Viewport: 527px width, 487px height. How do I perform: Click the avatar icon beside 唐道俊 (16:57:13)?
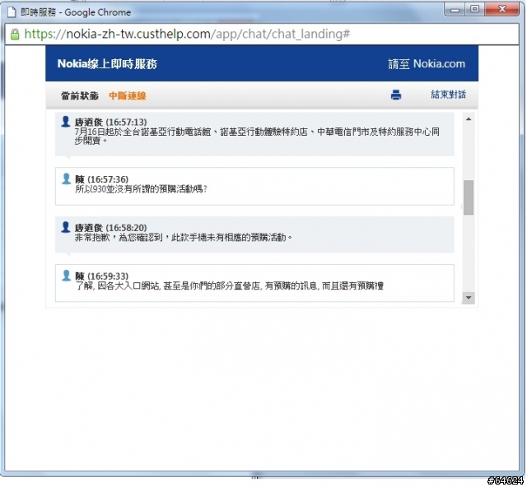66,121
